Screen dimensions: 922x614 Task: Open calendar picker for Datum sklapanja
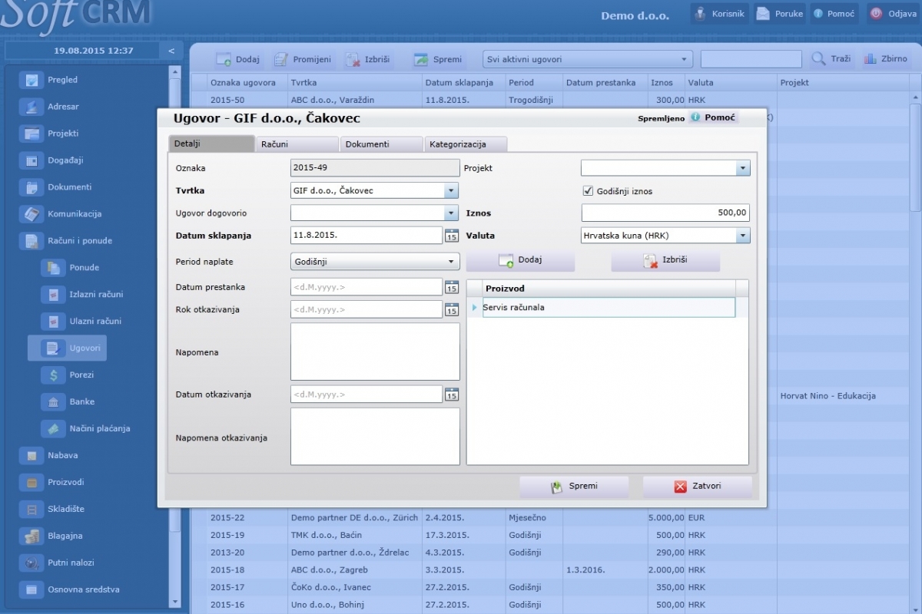pos(452,236)
